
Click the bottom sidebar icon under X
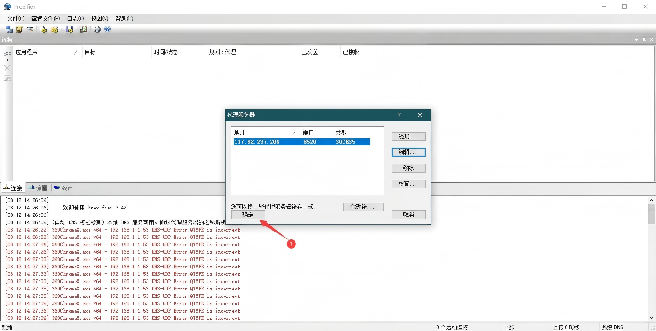click(x=7, y=78)
